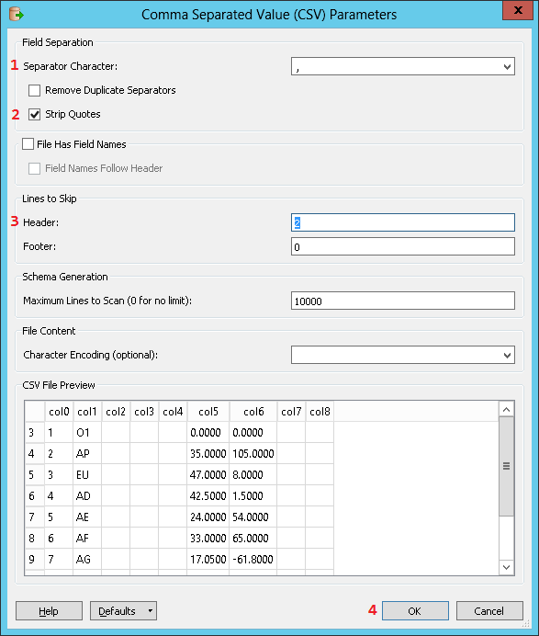Open the Help button
This screenshot has height=636, width=539.
click(x=49, y=611)
